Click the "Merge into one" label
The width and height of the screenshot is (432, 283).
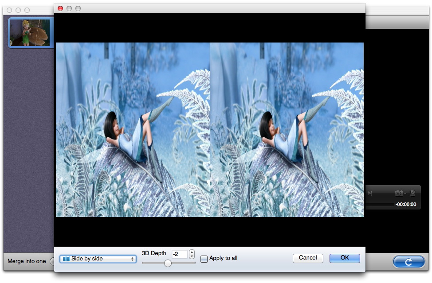[27, 261]
